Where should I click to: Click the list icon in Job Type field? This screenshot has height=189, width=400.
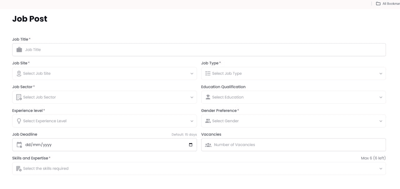208,74
